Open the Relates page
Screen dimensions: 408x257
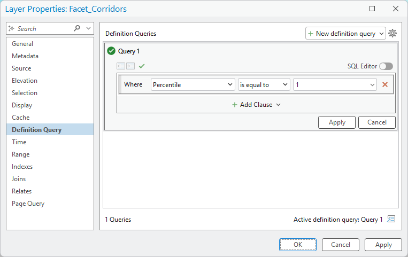(50, 191)
